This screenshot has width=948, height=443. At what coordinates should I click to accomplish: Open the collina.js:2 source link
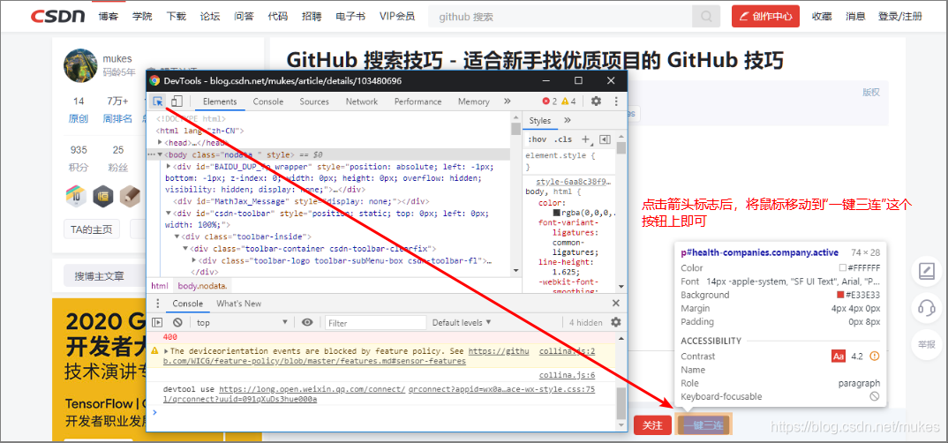pyautogui.click(x=567, y=350)
